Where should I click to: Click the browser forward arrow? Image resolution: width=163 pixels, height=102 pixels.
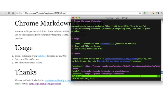pyautogui.click(x=5, y=13)
